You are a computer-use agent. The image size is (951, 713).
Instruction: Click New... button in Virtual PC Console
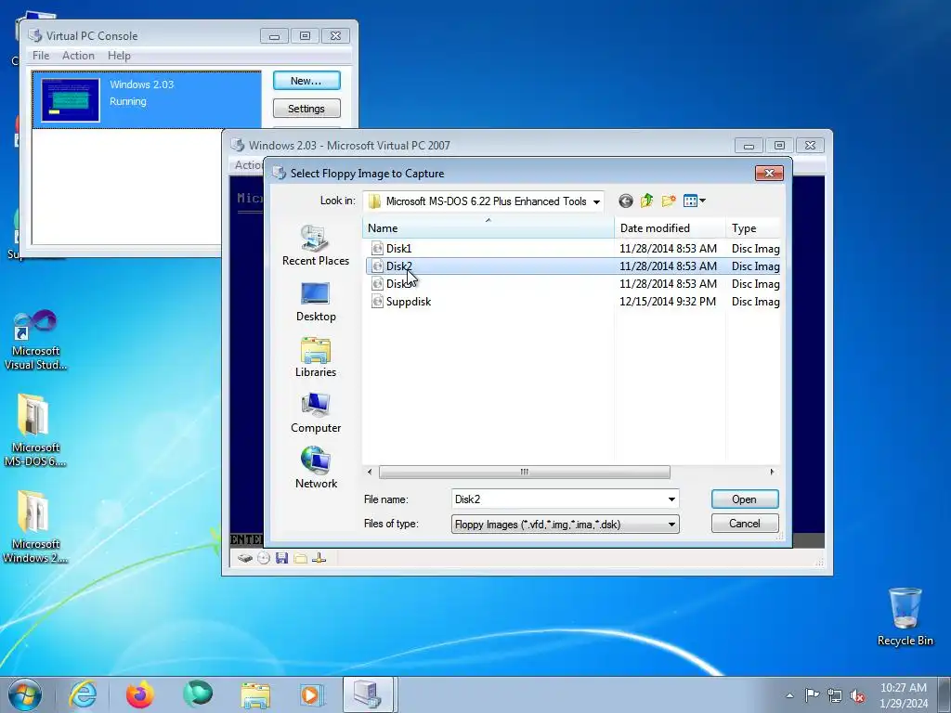[306, 81]
